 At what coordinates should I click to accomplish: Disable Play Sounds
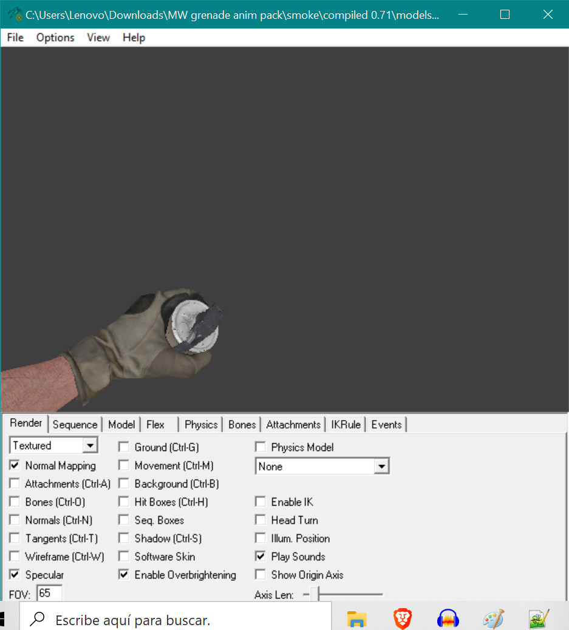(x=260, y=557)
